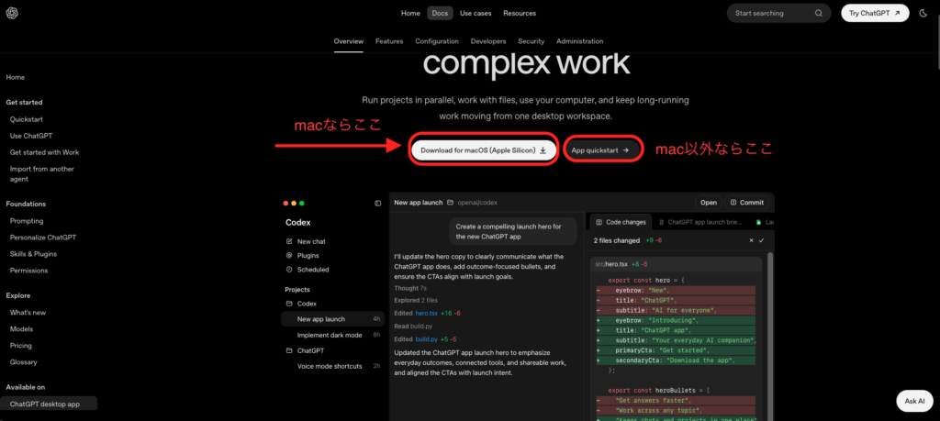Open Skills & Plugins link
The width and height of the screenshot is (940, 421).
[34, 254]
